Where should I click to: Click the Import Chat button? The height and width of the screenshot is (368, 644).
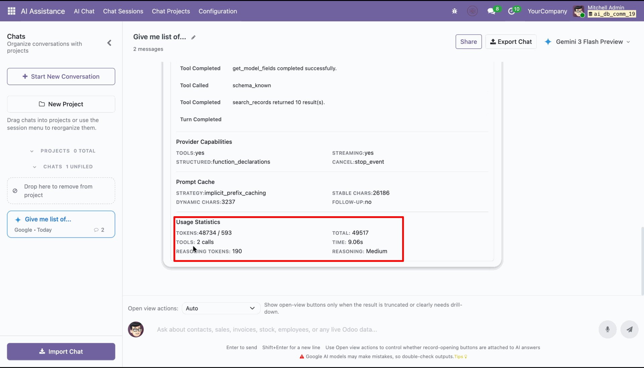(x=61, y=352)
